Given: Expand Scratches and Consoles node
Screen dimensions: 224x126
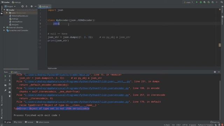Looking at the screenshot, I should [4, 30].
